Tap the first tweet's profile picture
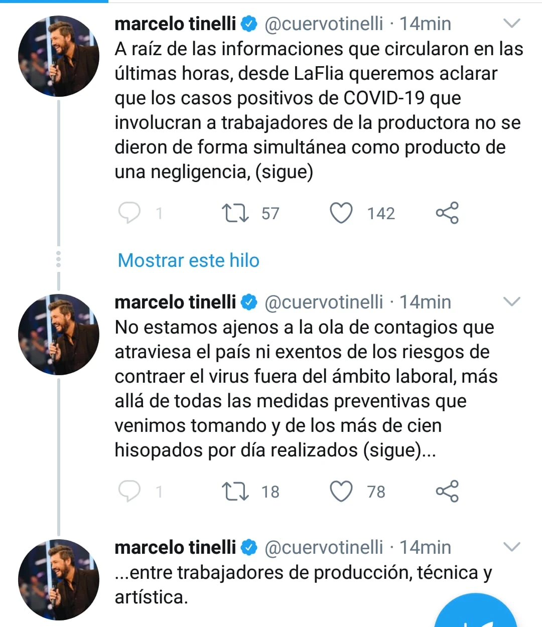 pyautogui.click(x=59, y=56)
